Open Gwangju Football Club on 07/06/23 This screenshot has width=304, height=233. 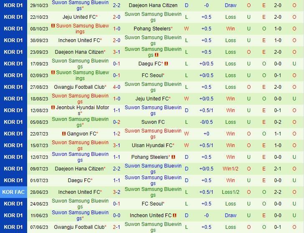(80, 227)
